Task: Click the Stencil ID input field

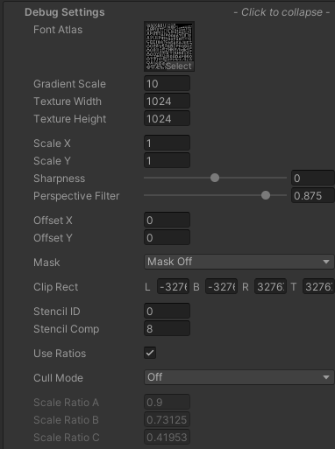Action: pyautogui.click(x=167, y=312)
